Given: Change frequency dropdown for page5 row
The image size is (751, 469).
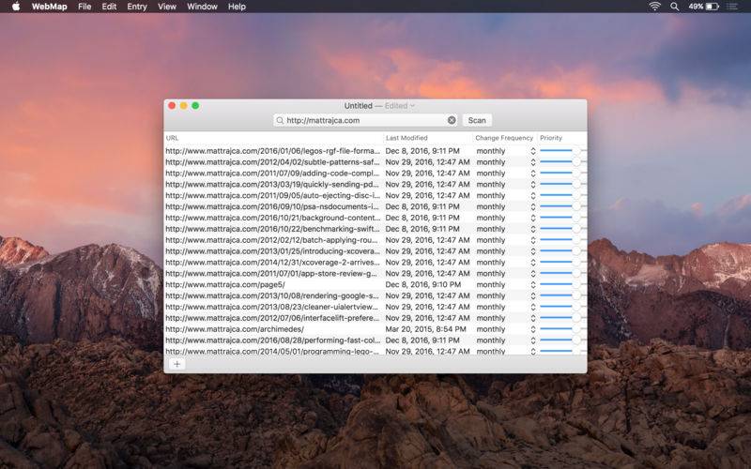Looking at the screenshot, I should point(506,285).
